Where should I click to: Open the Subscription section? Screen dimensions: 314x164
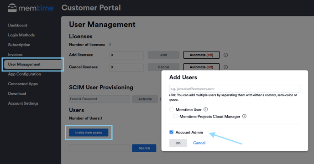[19, 45]
